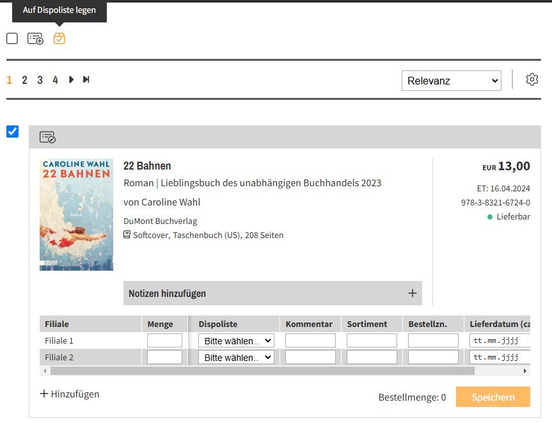This screenshot has height=423, width=552.
Task: Go to results page 3
Action: coord(40,80)
